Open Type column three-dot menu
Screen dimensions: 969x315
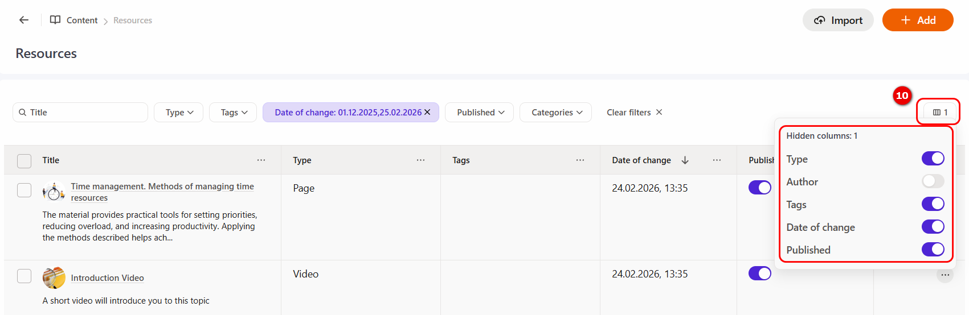point(420,160)
